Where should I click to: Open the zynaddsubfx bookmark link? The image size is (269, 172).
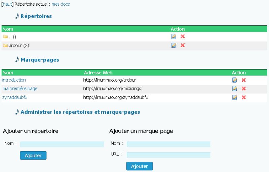pyautogui.click(x=15, y=97)
